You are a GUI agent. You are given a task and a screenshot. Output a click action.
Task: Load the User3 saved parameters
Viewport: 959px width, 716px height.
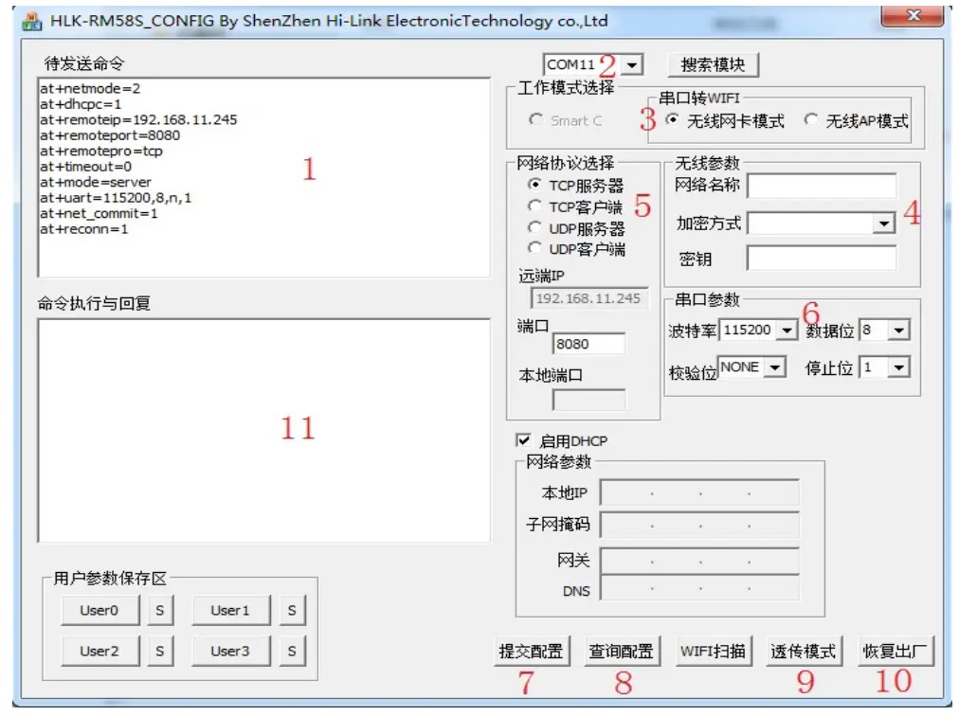pos(230,652)
